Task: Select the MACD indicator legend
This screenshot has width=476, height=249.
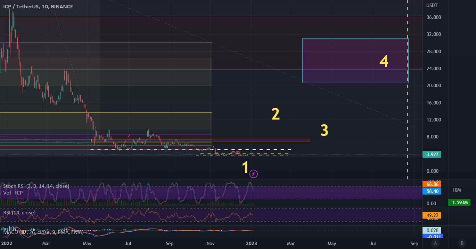Action: [43, 232]
